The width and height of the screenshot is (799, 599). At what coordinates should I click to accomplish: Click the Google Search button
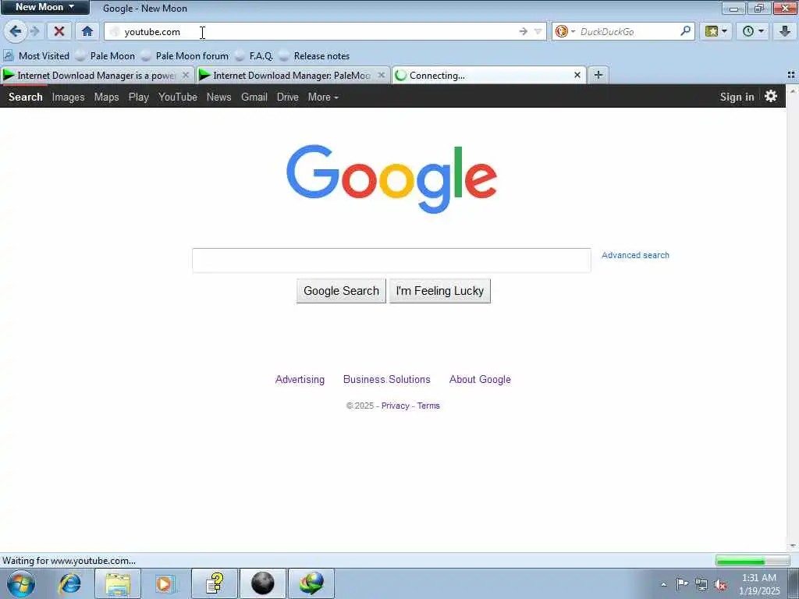point(341,291)
